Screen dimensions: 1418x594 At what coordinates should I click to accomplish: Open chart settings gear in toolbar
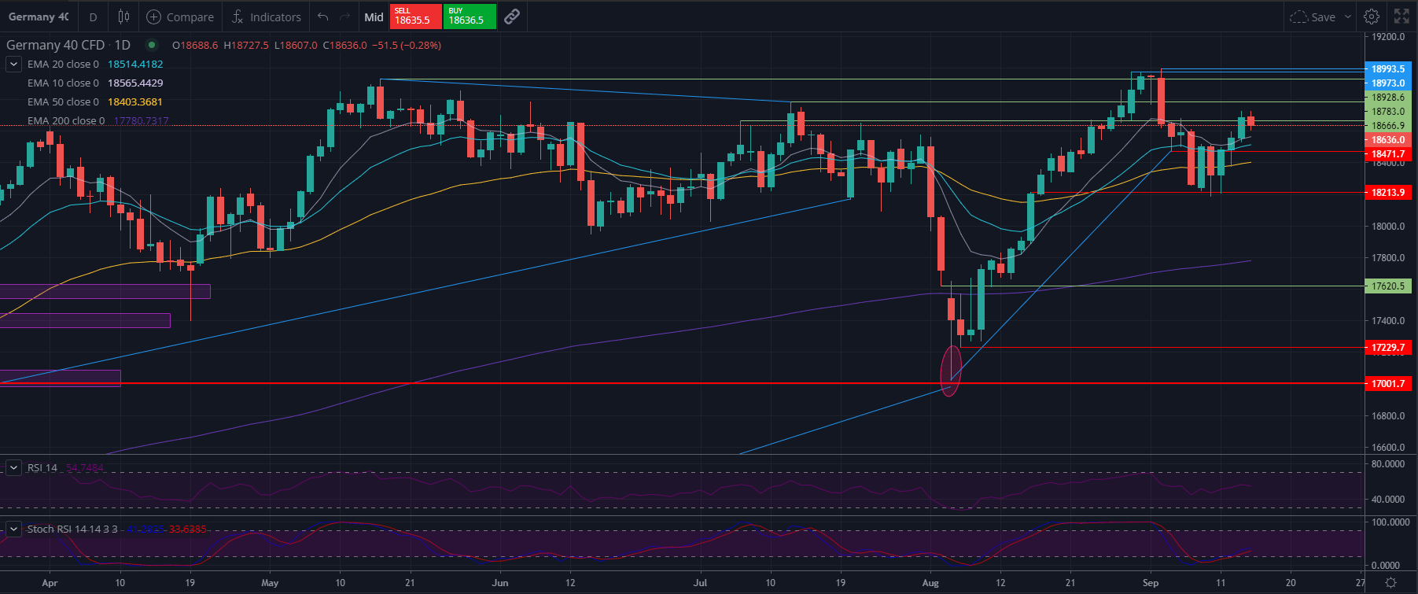pyautogui.click(x=1372, y=17)
